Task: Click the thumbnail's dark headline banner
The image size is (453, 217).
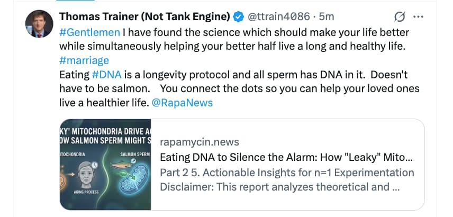Action: (x=105, y=137)
